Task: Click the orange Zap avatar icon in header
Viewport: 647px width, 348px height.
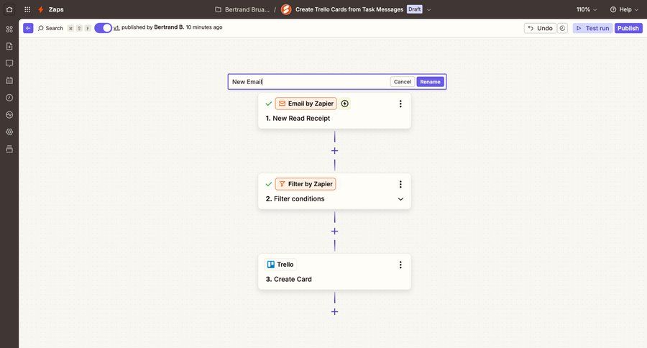Action: pyautogui.click(x=286, y=9)
